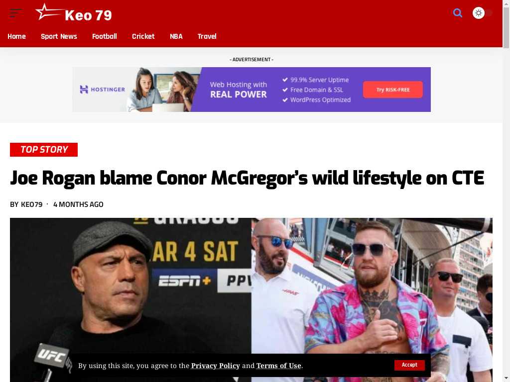Open the Sport News section

pos(59,36)
